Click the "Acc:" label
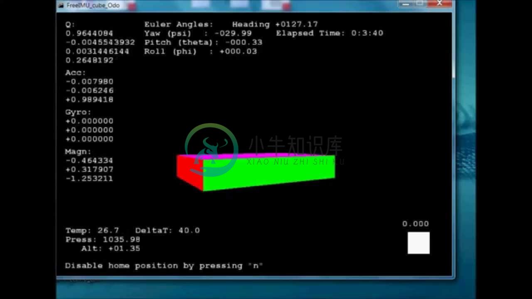 [x=76, y=73]
